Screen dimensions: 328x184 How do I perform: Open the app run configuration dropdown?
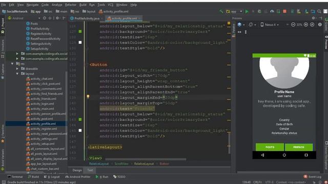point(234,11)
